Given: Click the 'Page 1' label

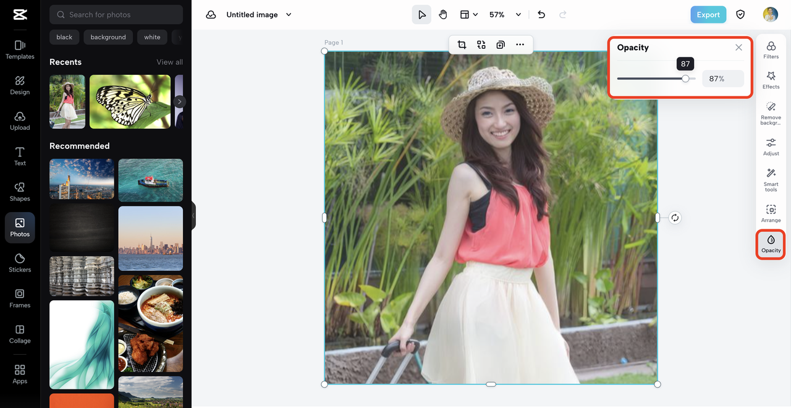Looking at the screenshot, I should [334, 43].
